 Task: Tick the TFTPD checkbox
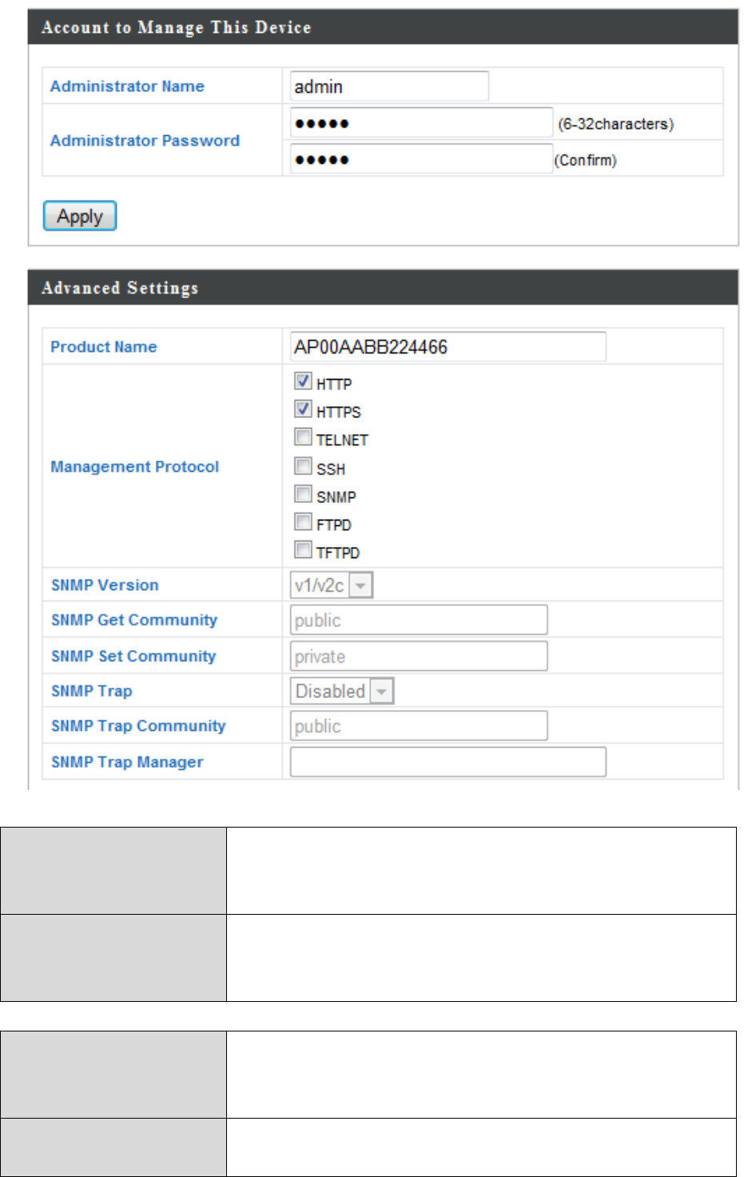[303, 550]
